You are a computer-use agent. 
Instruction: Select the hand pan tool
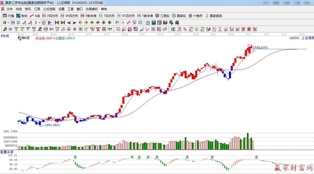[x=117, y=23]
